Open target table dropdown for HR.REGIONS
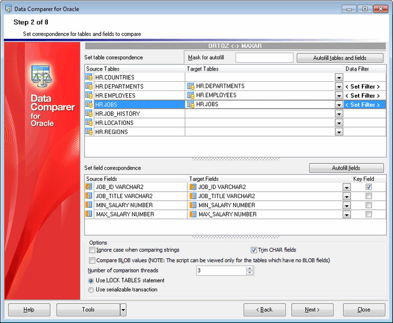Image resolution: width=393 pixels, height=323 pixels. (339, 132)
